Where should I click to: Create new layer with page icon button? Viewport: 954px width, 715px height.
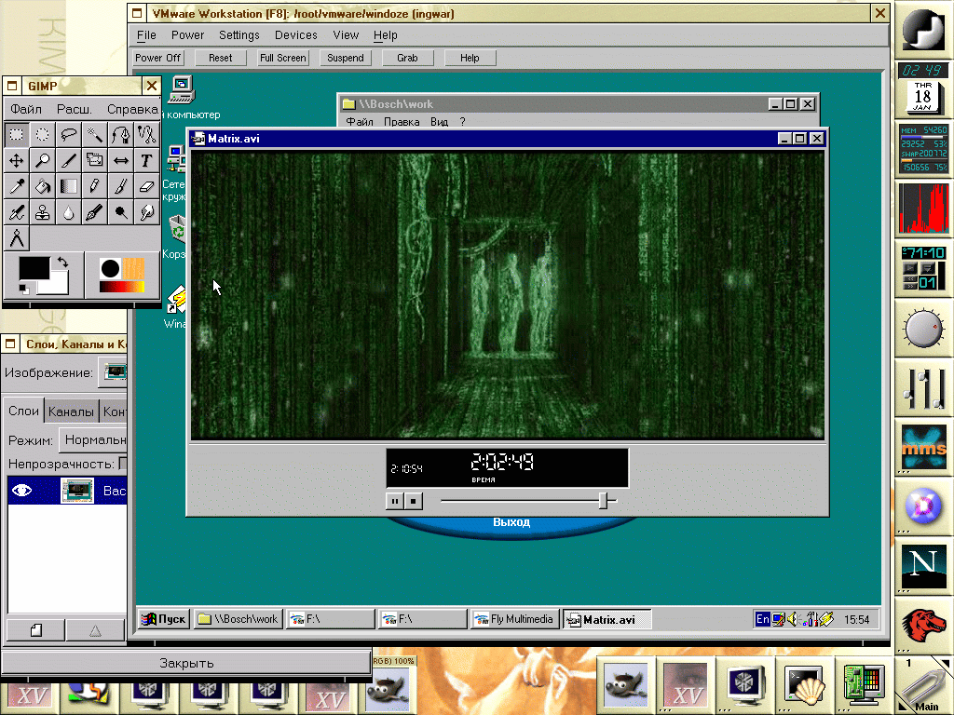click(x=36, y=630)
